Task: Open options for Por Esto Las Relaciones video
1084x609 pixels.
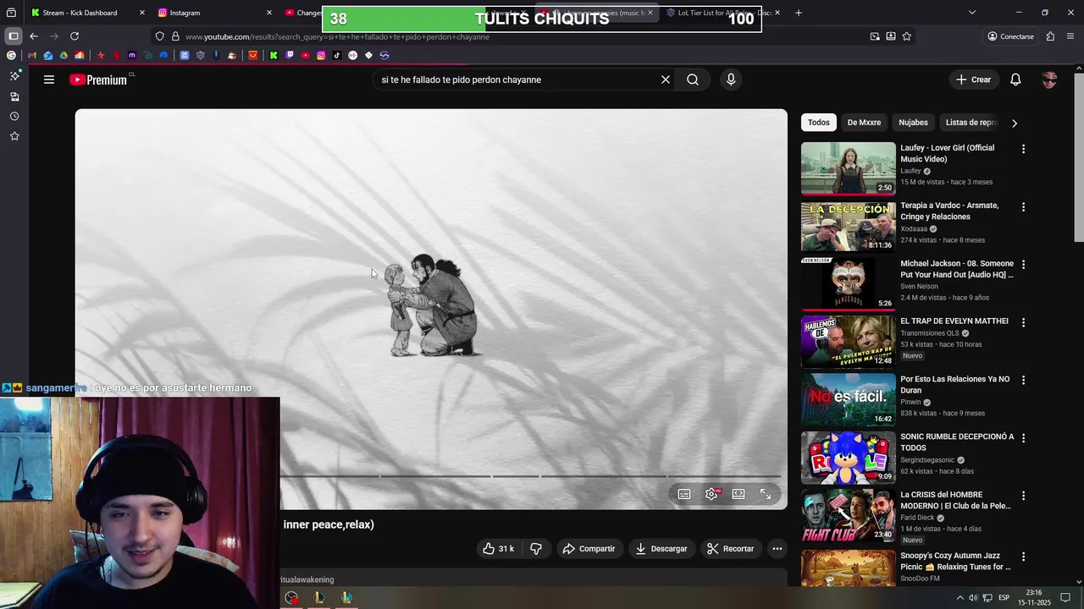Action: click(x=1023, y=381)
